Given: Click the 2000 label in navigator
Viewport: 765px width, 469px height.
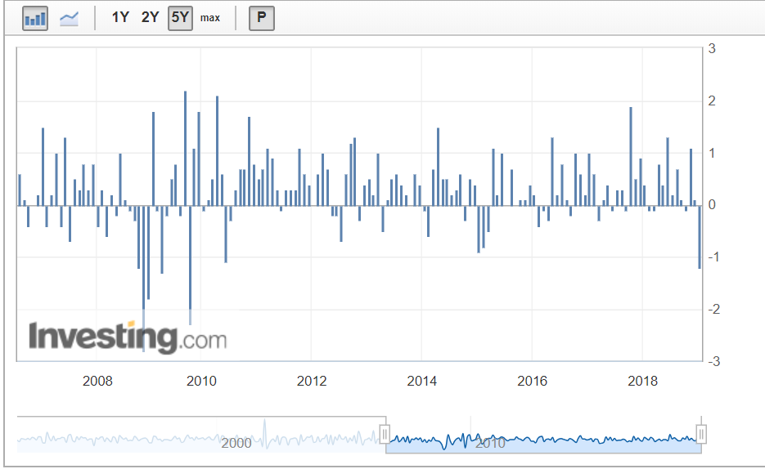Looking at the screenshot, I should 236,443.
